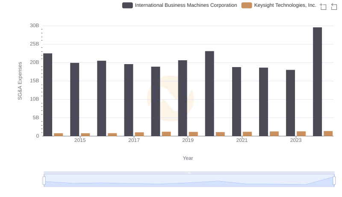Click the 20B y-axis label

click(x=35, y=62)
